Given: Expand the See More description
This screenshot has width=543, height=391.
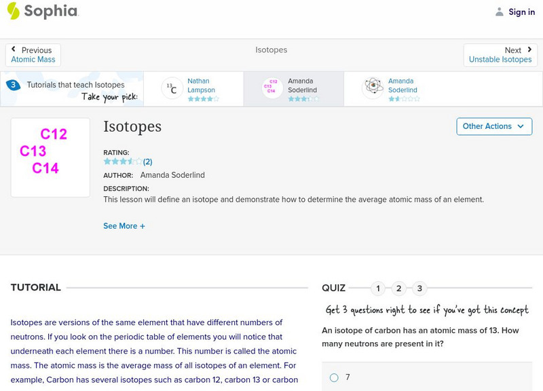Looking at the screenshot, I should click(124, 226).
